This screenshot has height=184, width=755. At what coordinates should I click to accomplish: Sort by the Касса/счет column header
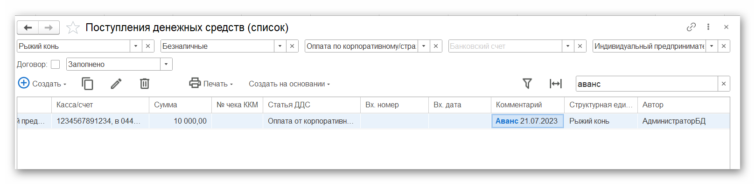(x=100, y=105)
